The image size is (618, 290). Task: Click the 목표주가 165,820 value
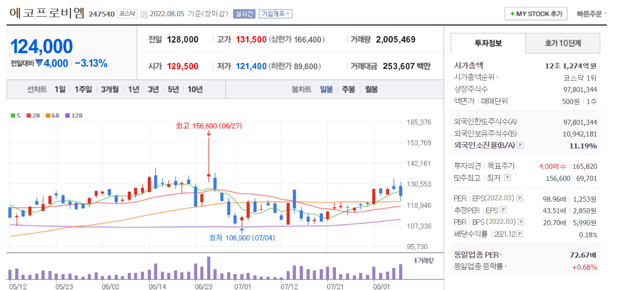point(585,166)
